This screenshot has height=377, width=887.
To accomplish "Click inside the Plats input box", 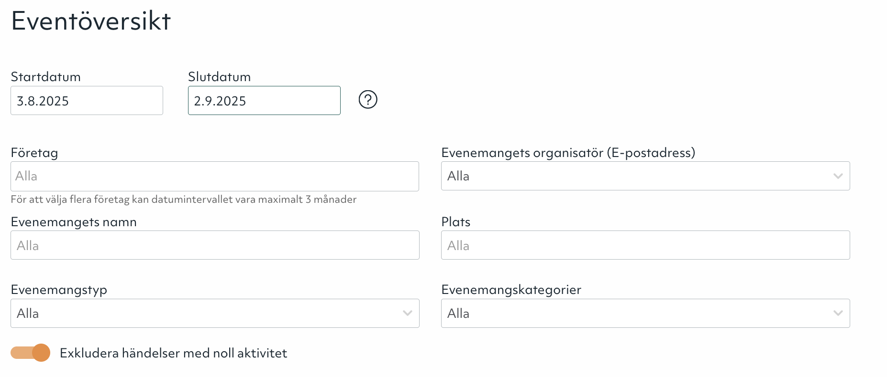I will (x=645, y=245).
